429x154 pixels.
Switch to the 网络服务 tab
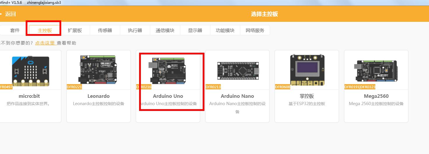(255, 30)
